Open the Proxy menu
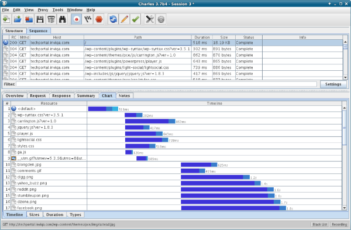 tap(43, 10)
